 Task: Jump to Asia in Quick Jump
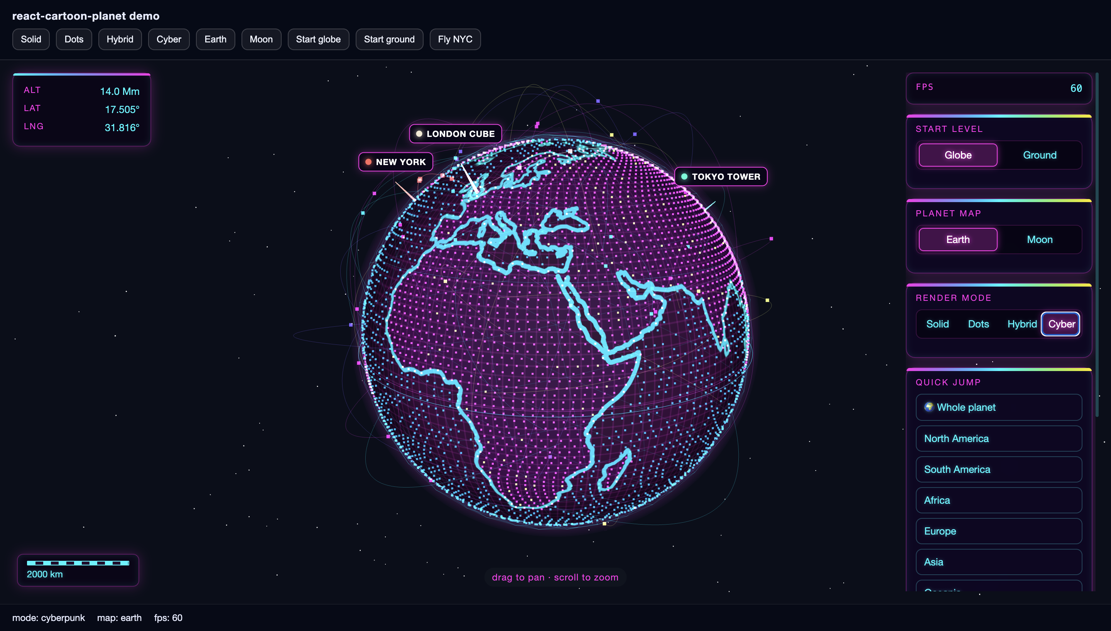click(999, 562)
